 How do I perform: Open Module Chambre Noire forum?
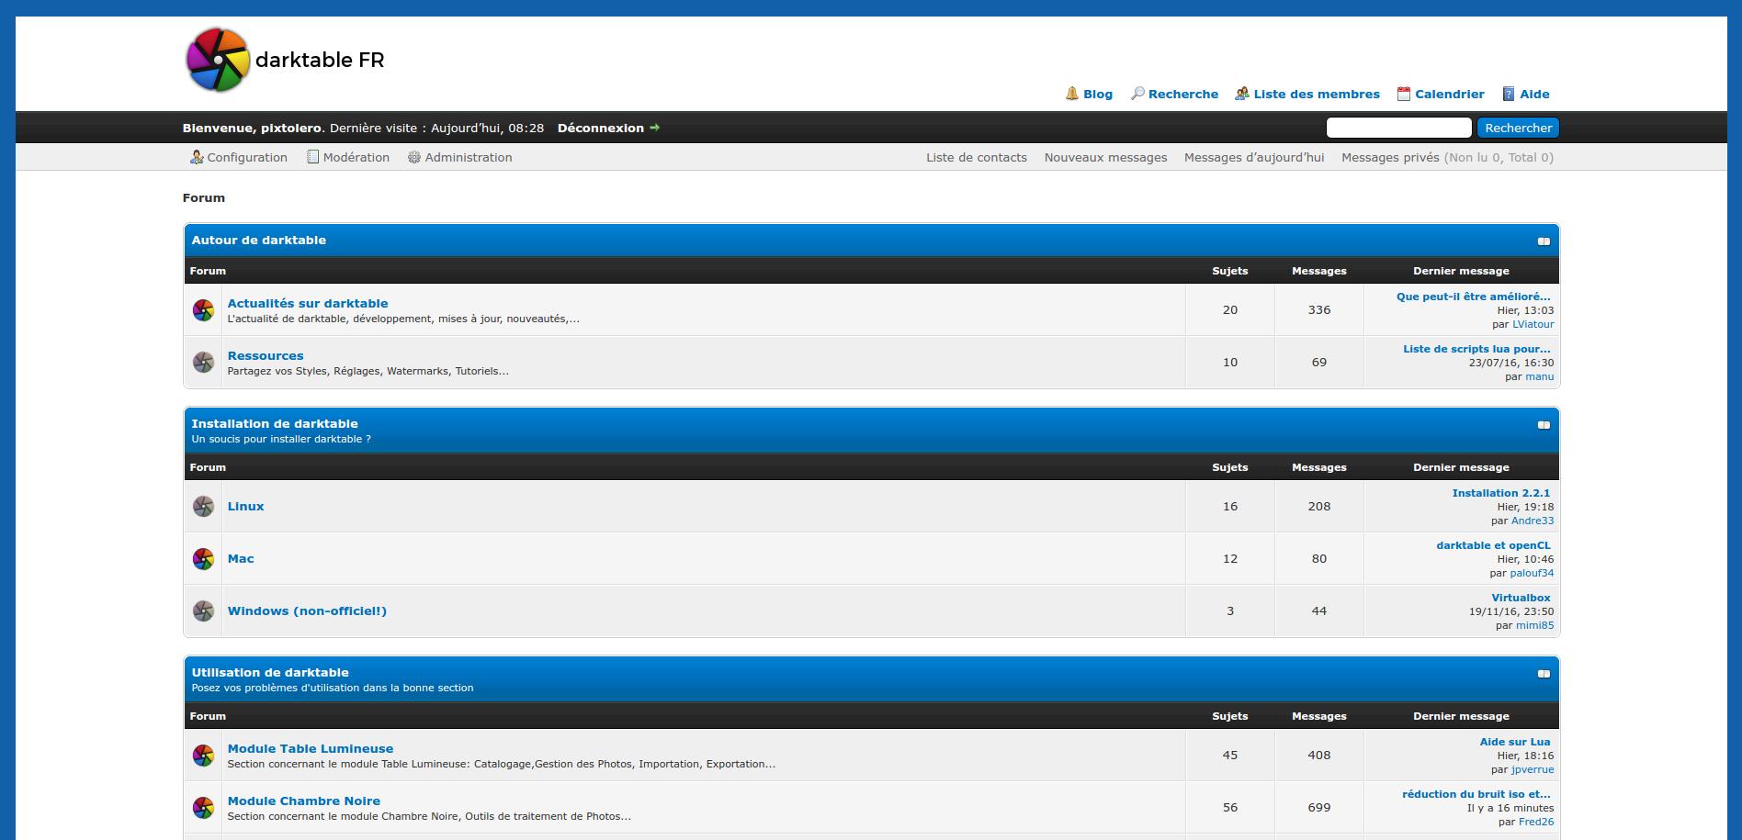point(304,801)
